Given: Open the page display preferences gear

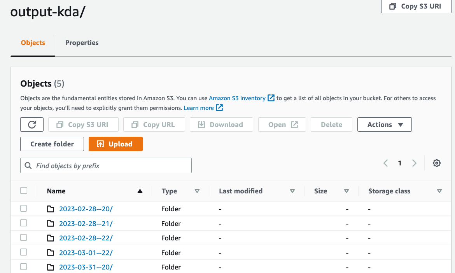Looking at the screenshot, I should [436, 163].
